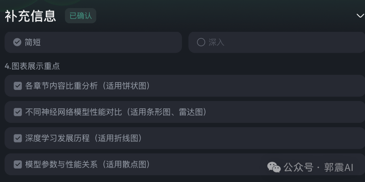Uncheck the 模型参数与性能关系 checkbox

[x=18, y=164]
